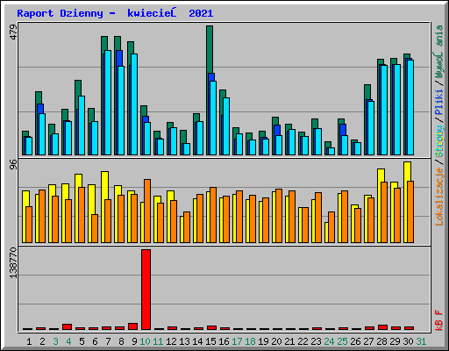Image resolution: width=449 pixels, height=351 pixels.
Task: Click green weekend day label "17"
Action: 237,341
